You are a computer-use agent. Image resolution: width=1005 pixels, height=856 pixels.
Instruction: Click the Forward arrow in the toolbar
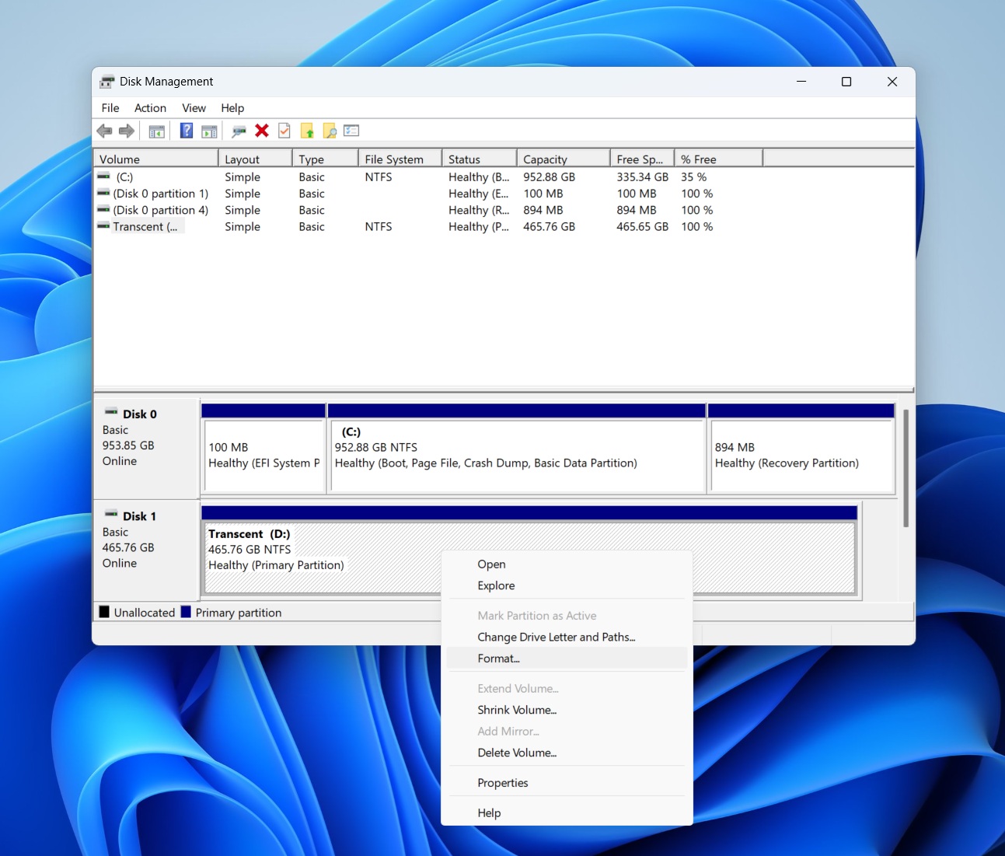[127, 131]
